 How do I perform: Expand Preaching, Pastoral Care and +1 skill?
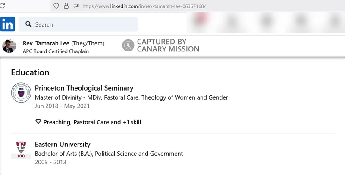pos(92,122)
